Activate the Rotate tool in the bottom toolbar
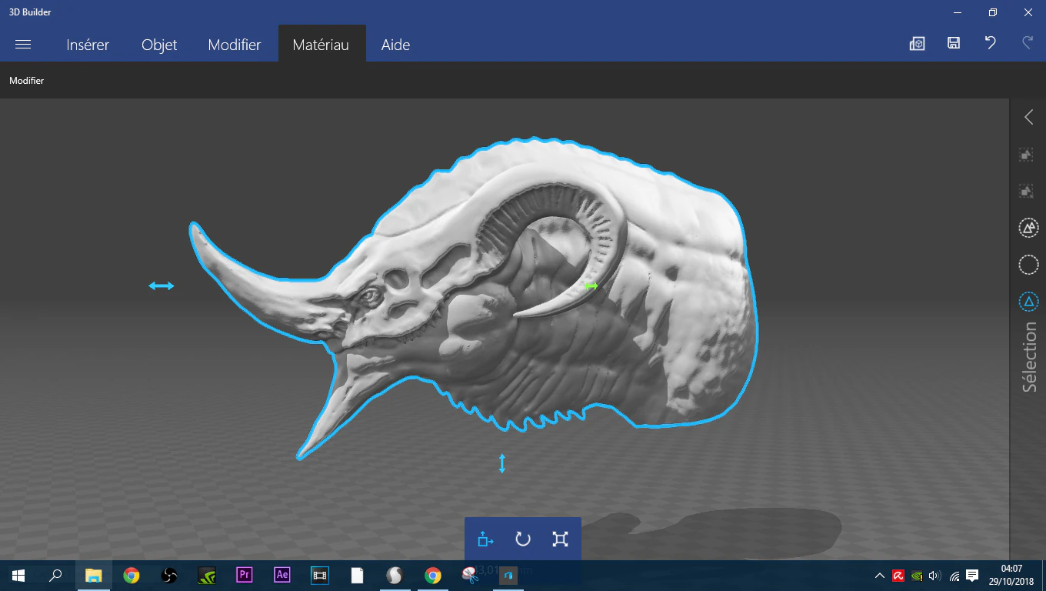This screenshot has width=1046, height=591. pos(523,539)
